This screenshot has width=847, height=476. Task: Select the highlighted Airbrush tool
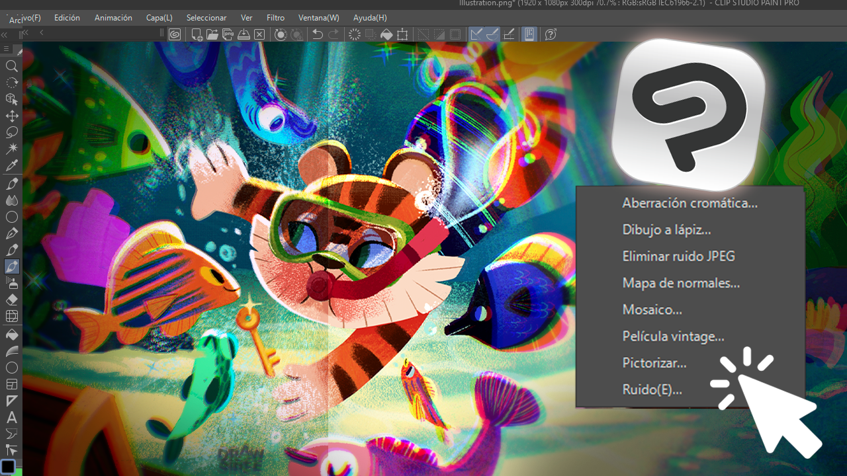pos(11,266)
